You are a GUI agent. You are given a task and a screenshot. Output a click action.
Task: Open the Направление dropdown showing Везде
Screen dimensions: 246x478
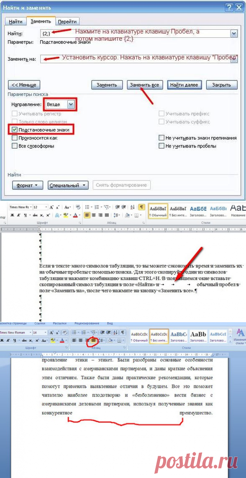(x=60, y=104)
